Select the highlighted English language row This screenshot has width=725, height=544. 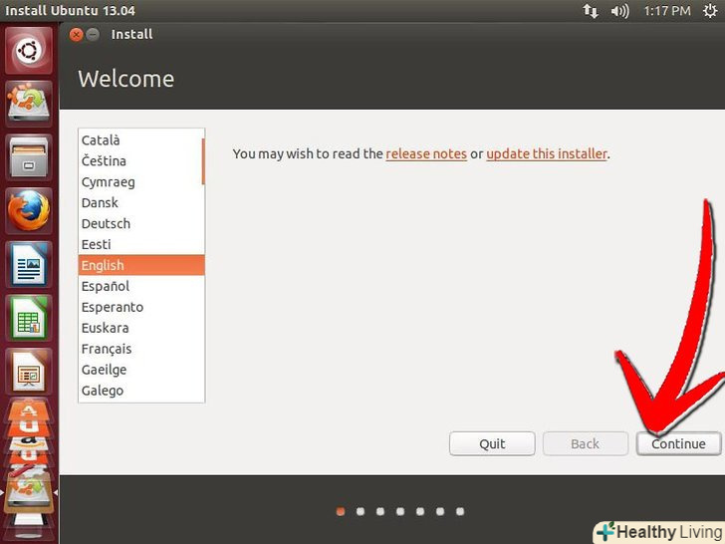tap(141, 265)
